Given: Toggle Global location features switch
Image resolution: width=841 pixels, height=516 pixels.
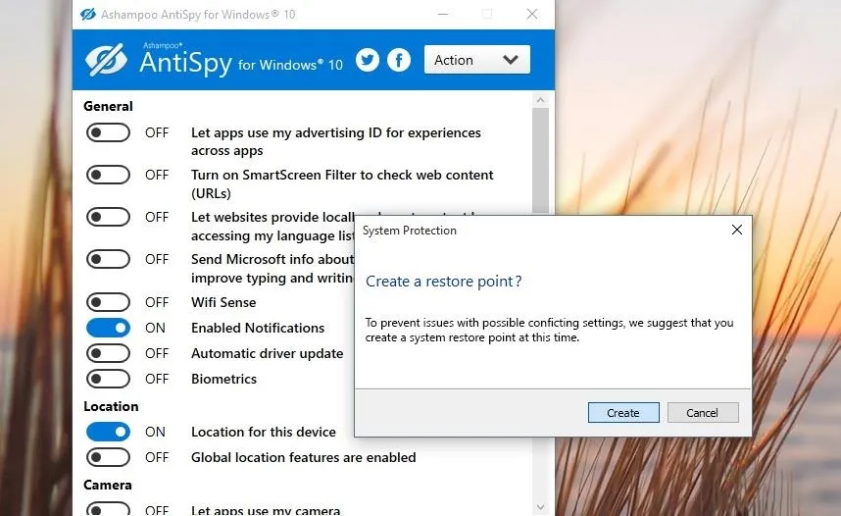Looking at the screenshot, I should pos(108,457).
